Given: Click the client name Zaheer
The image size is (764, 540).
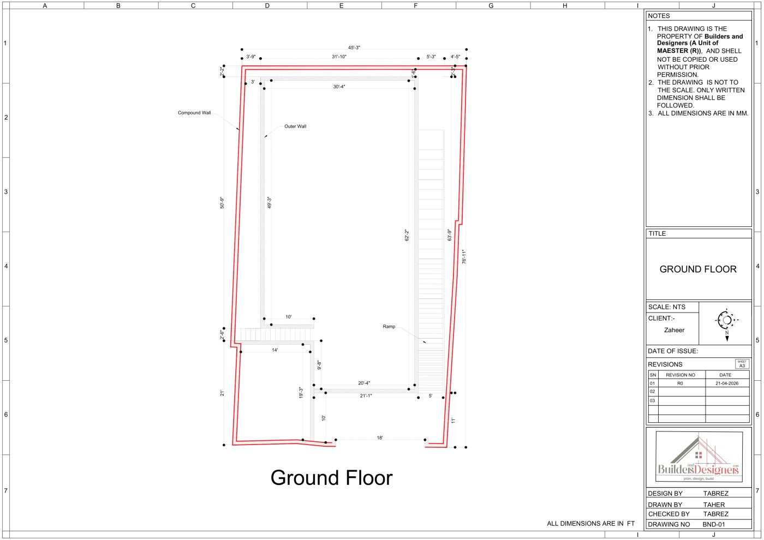Looking at the screenshot, I should [x=674, y=330].
